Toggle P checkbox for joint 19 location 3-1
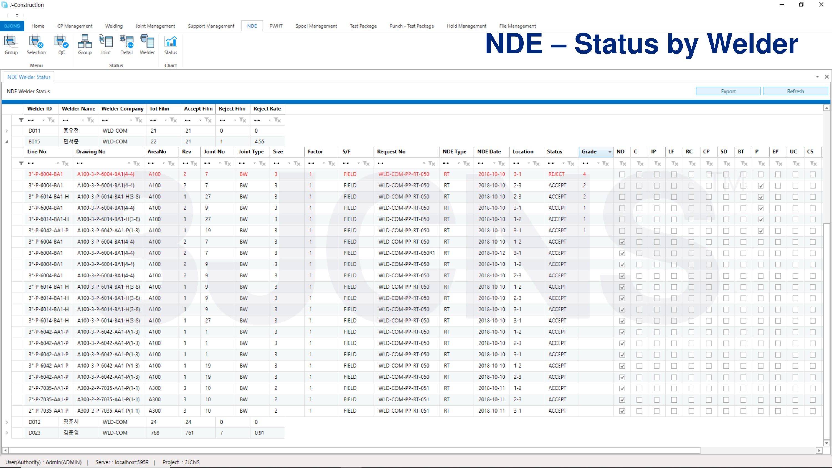This screenshot has height=468, width=832. [761, 231]
